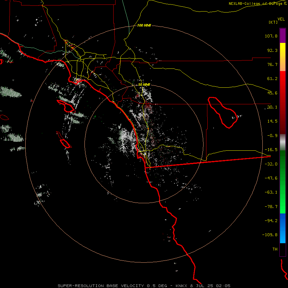Pick the black TH color bar segment
This screenshot has width=288, height=288.
click(283, 250)
